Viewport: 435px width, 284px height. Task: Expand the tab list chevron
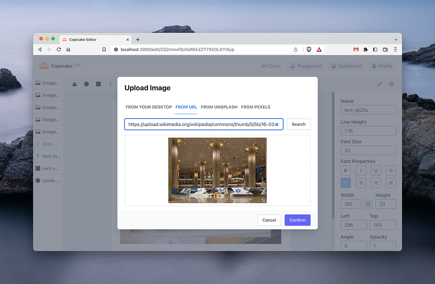point(396,40)
